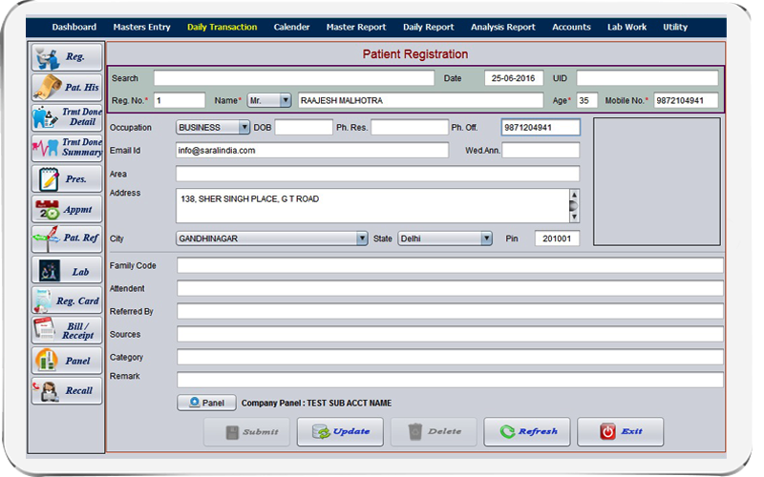The height and width of the screenshot is (477, 764).
Task: Expand the Mr. title dropdown
Action: tap(286, 100)
